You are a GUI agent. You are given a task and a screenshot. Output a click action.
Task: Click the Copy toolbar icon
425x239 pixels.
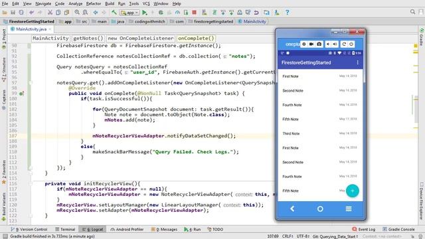(x=58, y=13)
